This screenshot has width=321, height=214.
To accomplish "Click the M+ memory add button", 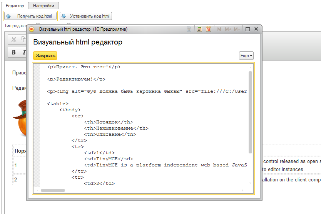I will (228, 29).
